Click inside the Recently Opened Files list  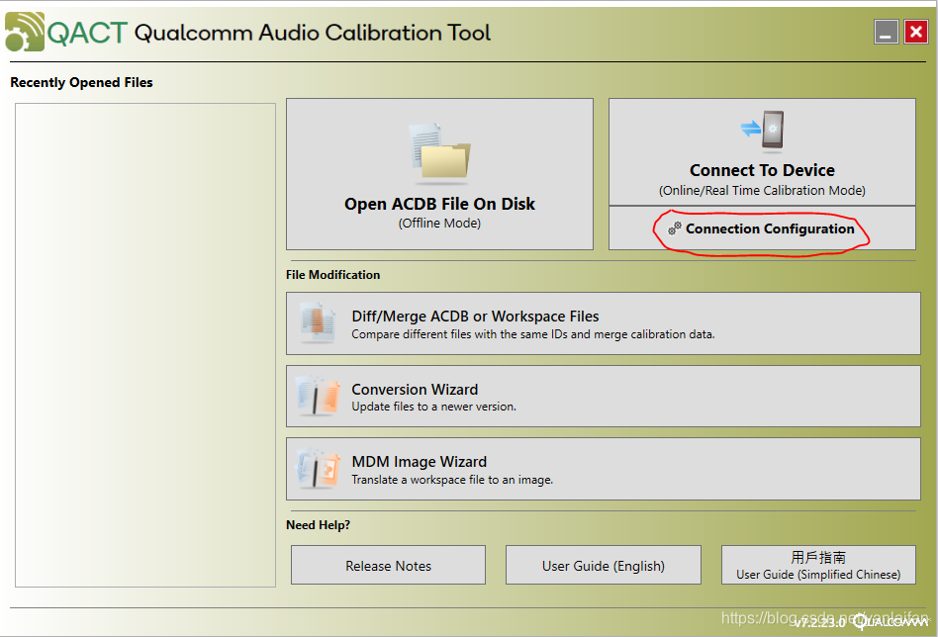(145, 345)
